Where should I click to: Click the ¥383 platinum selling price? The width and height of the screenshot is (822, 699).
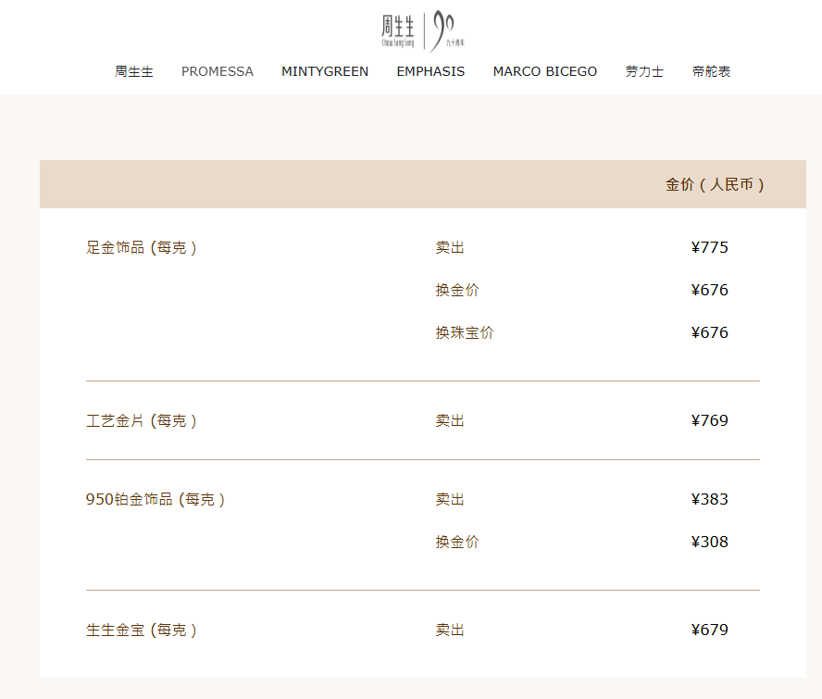(x=709, y=499)
